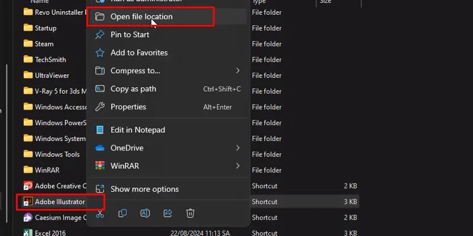Select the Steam folder
This screenshot has width=473, height=236.
(x=44, y=44)
